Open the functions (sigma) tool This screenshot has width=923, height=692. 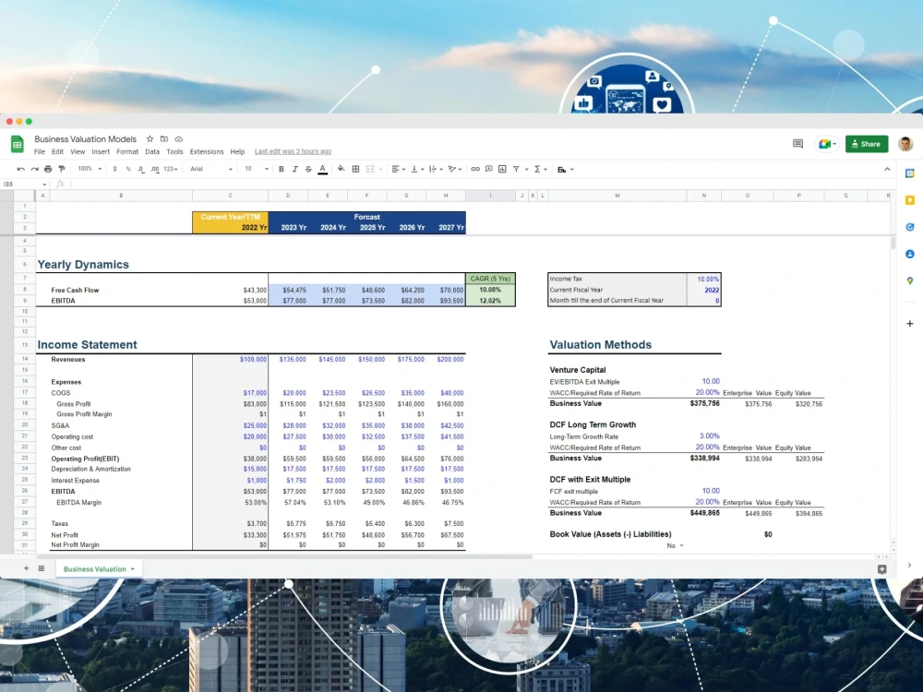tap(536, 169)
